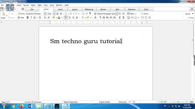Insert a page break
195x109 pixels.
click(x=132, y=18)
